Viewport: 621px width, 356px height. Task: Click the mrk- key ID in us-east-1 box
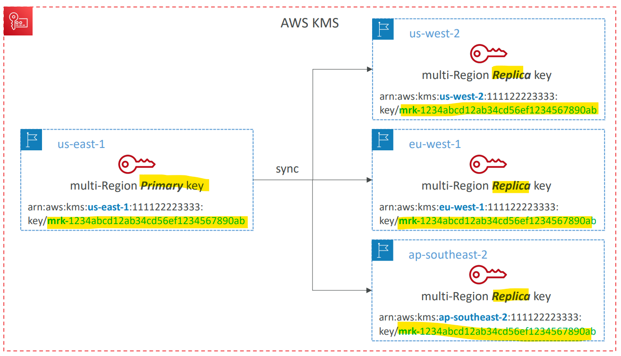coord(146,220)
